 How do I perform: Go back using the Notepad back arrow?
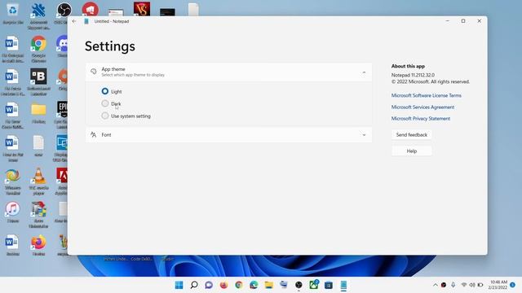pyautogui.click(x=74, y=21)
